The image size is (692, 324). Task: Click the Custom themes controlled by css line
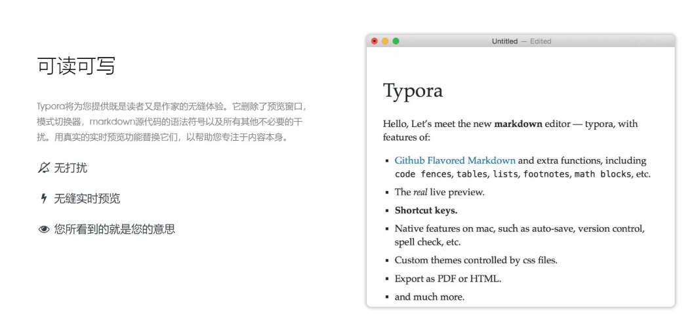476,261
